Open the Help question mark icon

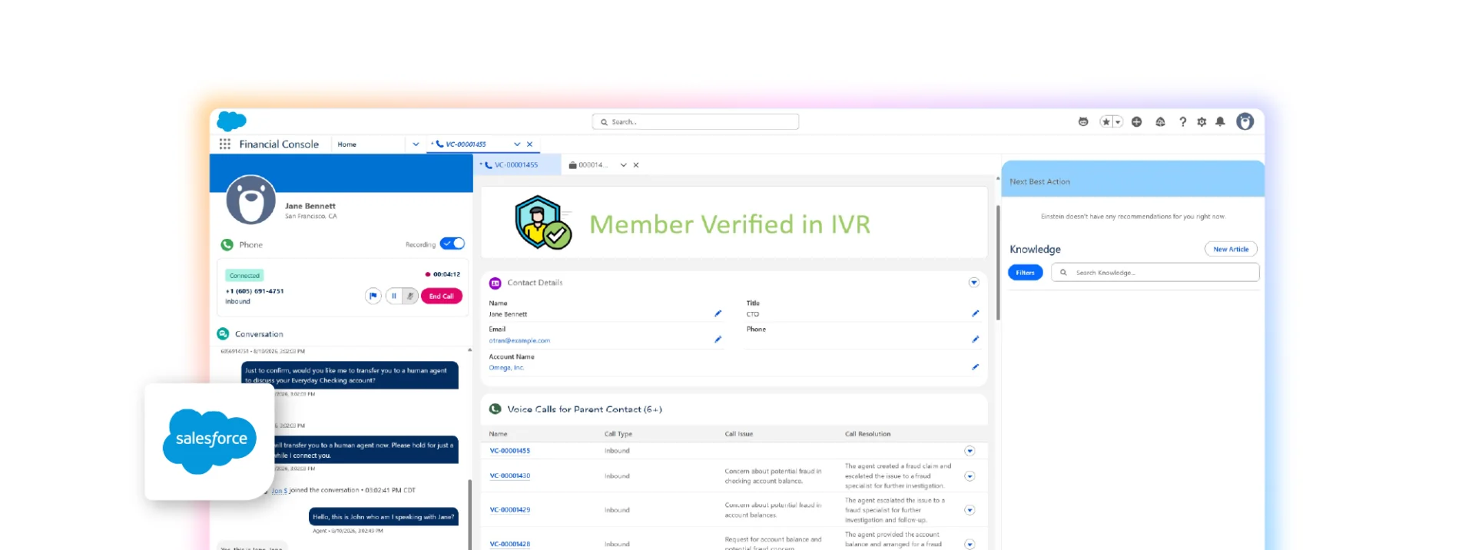[1182, 122]
